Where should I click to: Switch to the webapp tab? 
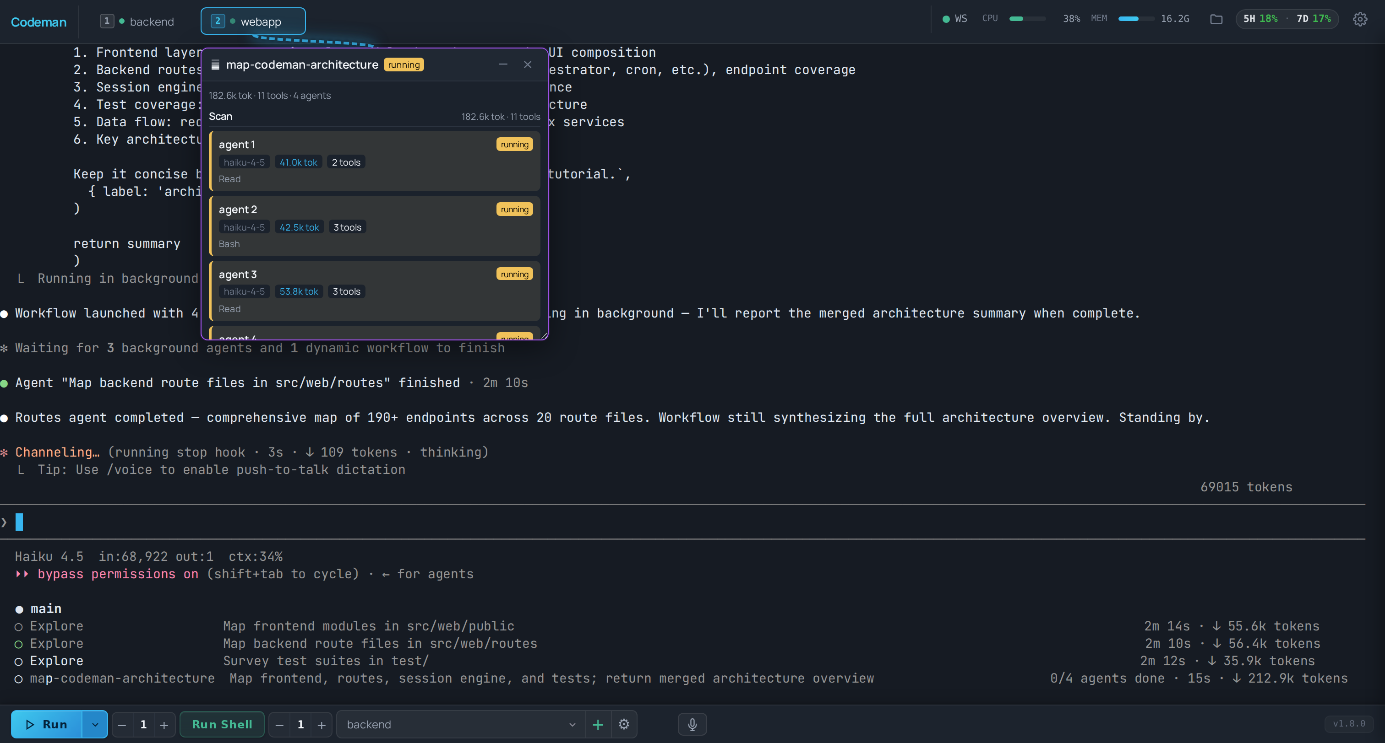pyautogui.click(x=253, y=21)
